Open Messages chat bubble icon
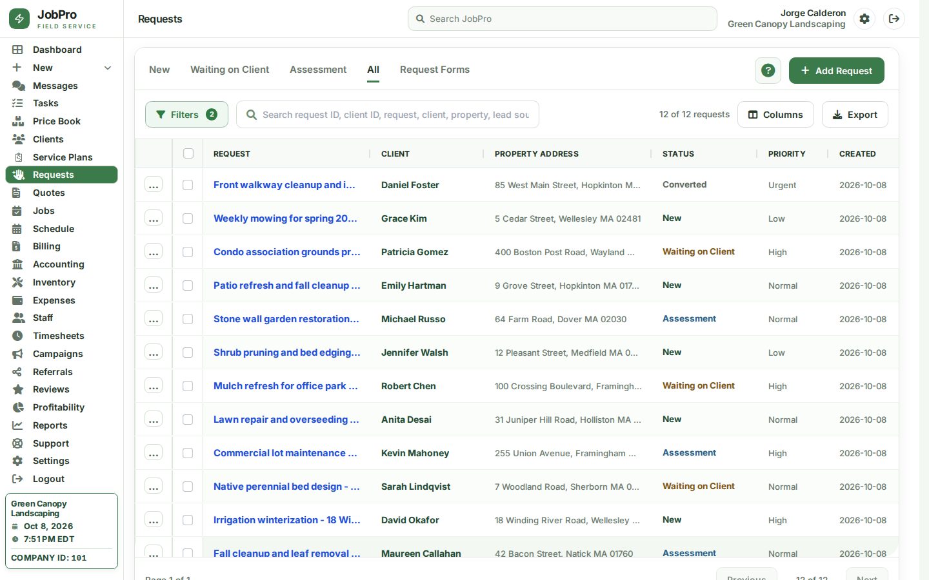 (18, 86)
